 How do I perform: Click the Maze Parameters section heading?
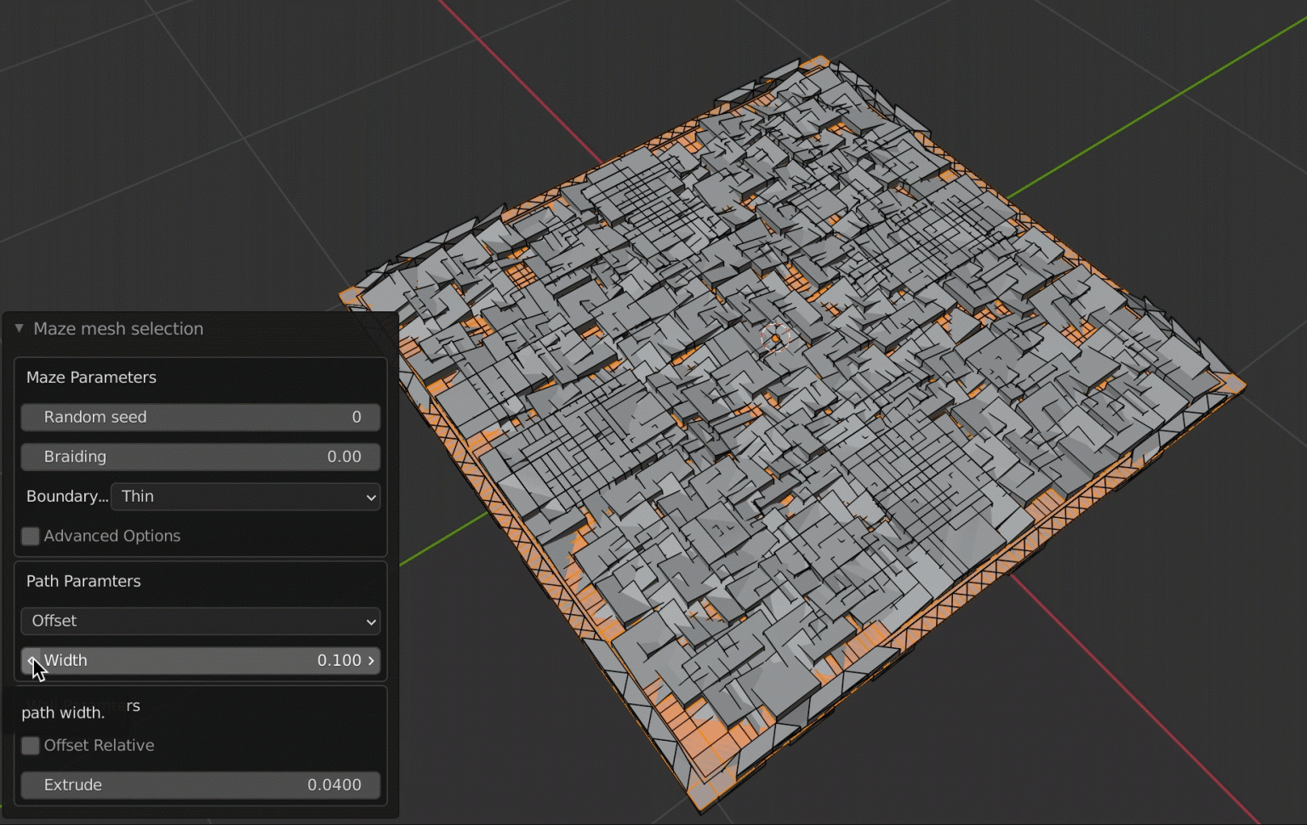[x=91, y=378]
